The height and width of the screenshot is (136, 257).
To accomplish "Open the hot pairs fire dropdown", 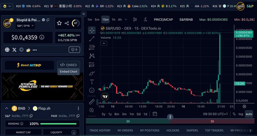I will pos(7,6).
